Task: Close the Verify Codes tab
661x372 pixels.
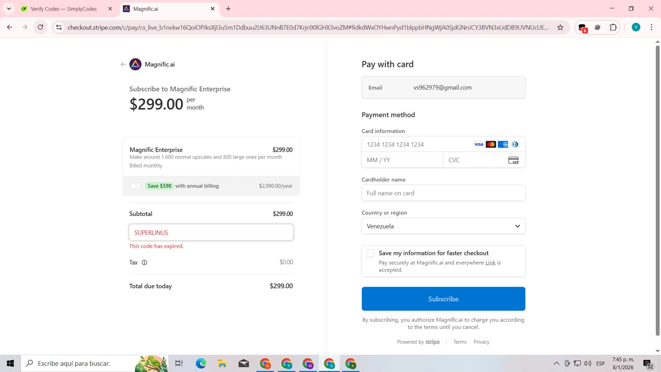Action: (110, 9)
